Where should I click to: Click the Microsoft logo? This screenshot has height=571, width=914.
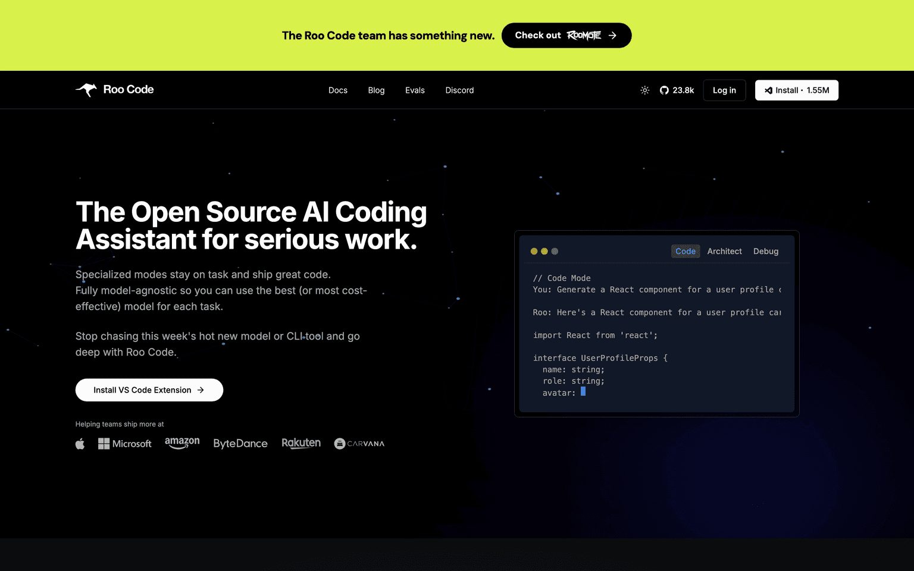click(125, 444)
